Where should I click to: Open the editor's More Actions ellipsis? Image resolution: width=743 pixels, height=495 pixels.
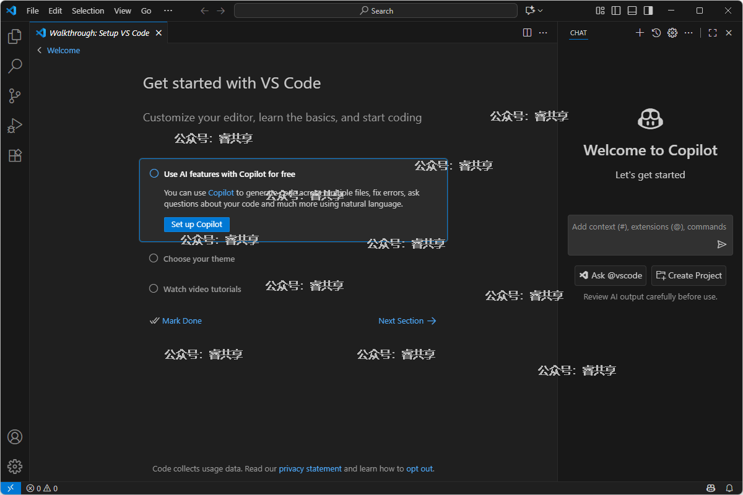tap(544, 33)
